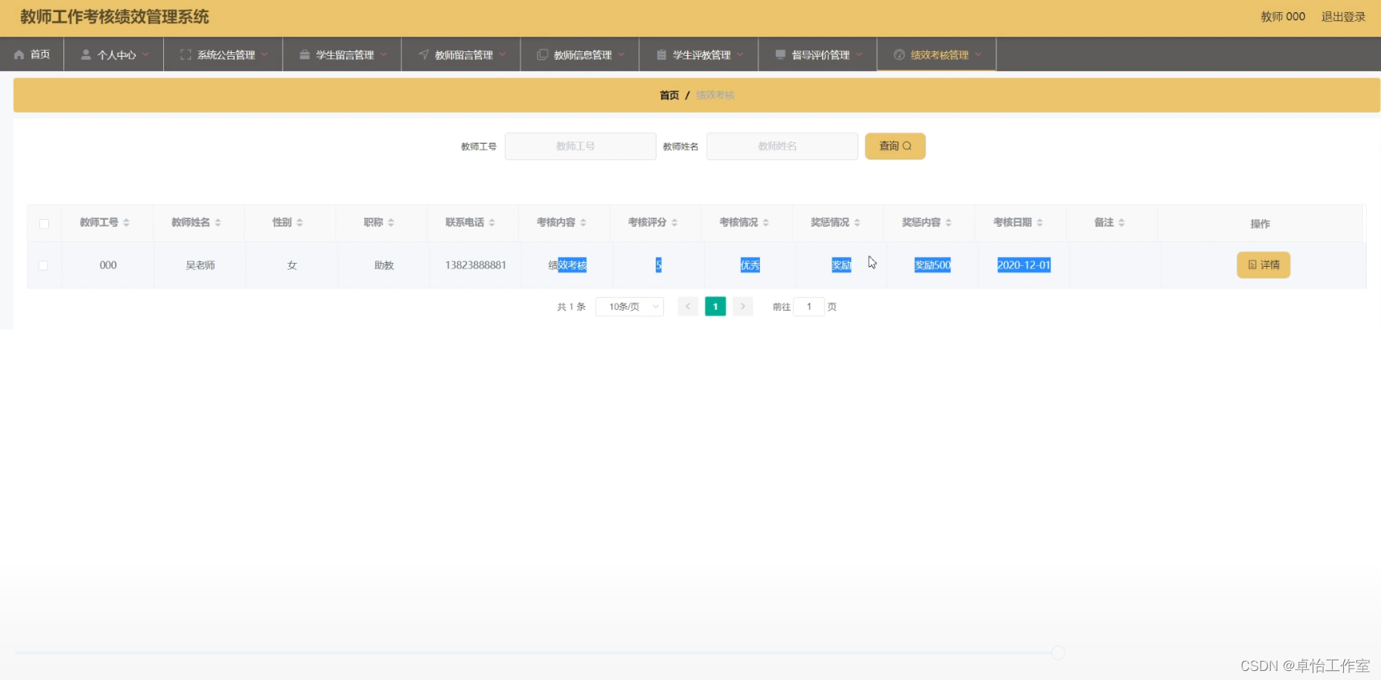
Task: Expand the 系统公告管理 menu chevron
Action: point(264,54)
